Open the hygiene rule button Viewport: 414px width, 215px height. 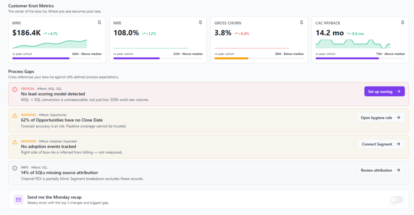pyautogui.click(x=381, y=118)
